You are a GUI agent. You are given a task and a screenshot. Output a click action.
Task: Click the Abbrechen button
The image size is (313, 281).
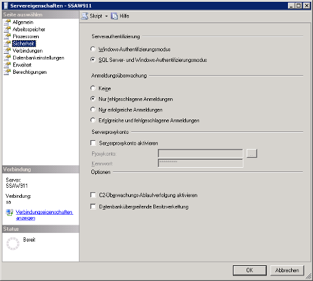point(287,270)
